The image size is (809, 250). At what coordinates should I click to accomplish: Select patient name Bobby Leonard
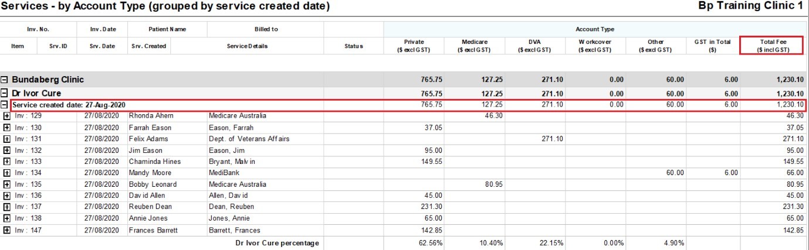(153, 184)
